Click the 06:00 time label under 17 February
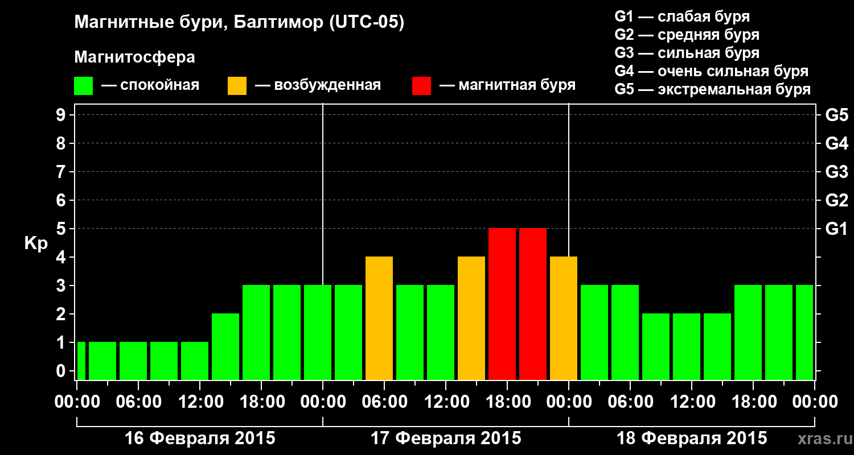This screenshot has width=854, height=455. coord(384,402)
